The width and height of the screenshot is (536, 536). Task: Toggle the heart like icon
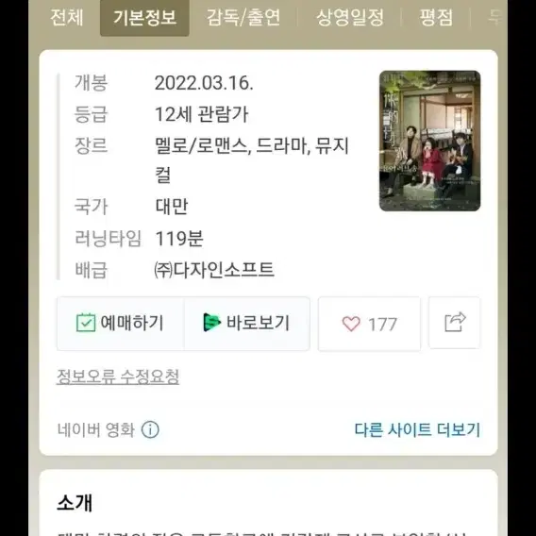click(351, 324)
